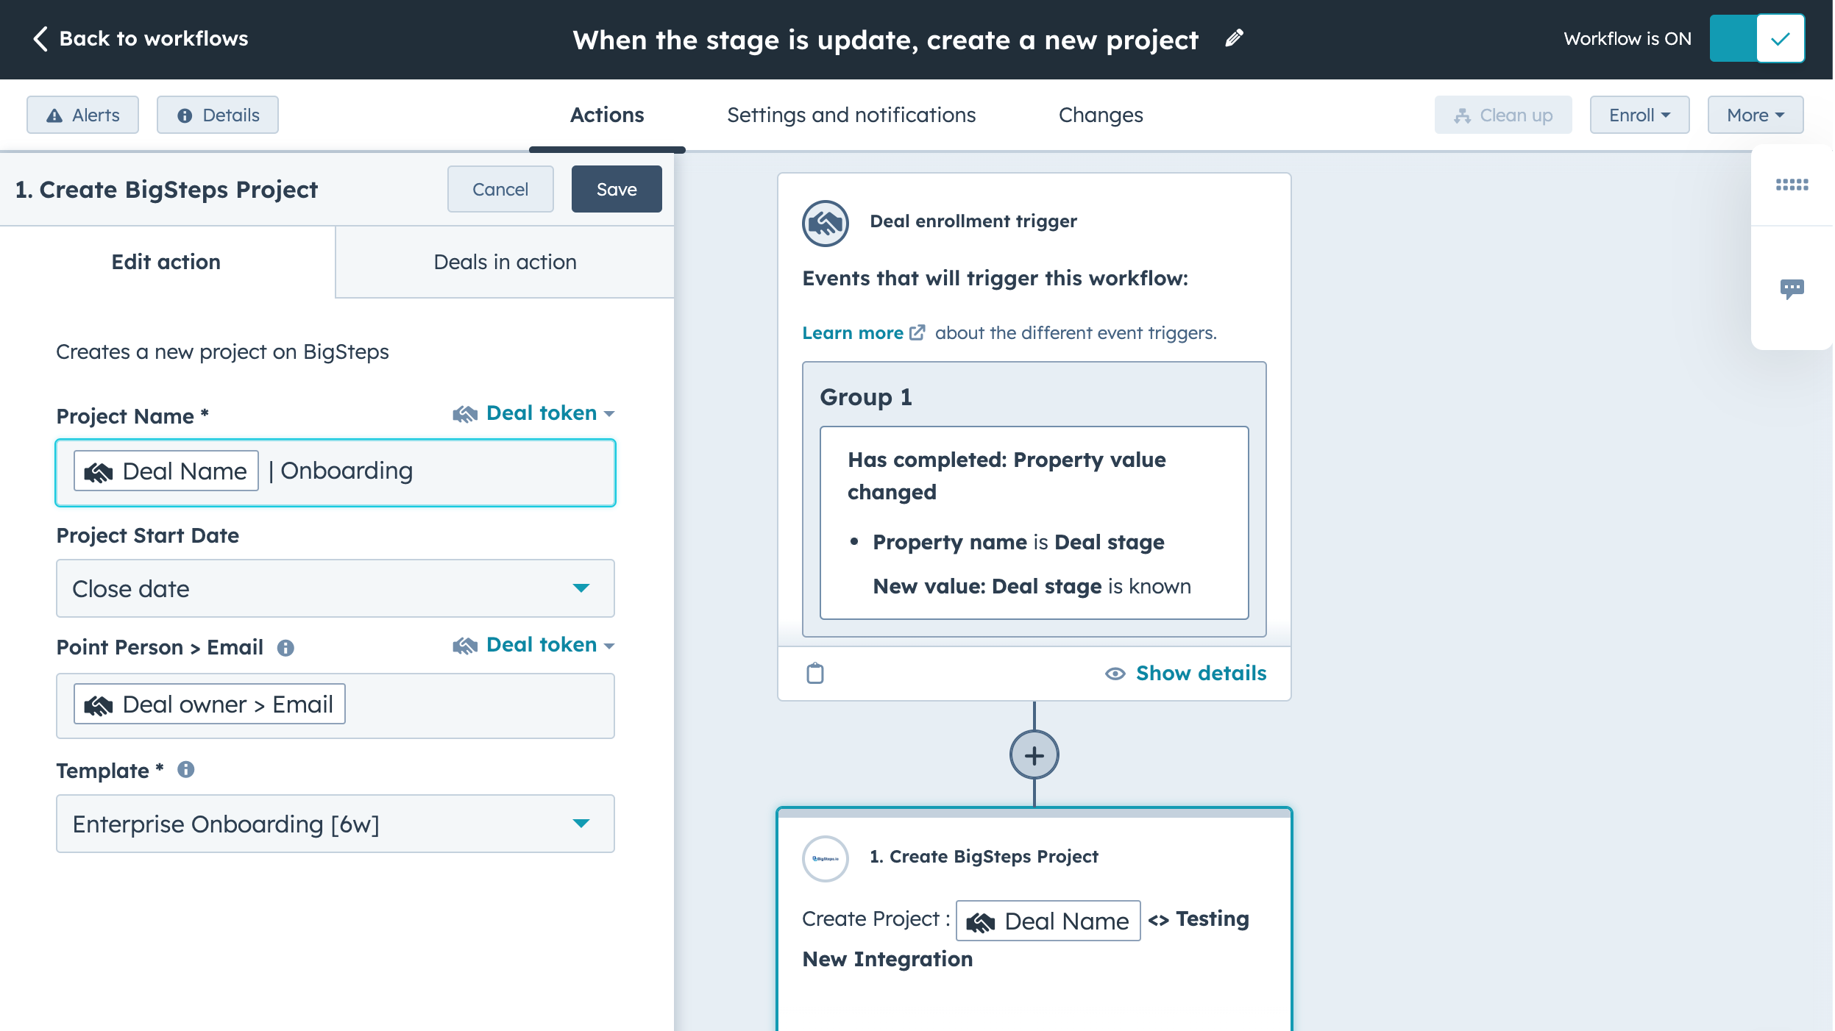Toggle the Workflow is ON switch
Image resolution: width=1835 pixels, height=1031 pixels.
(1756, 39)
